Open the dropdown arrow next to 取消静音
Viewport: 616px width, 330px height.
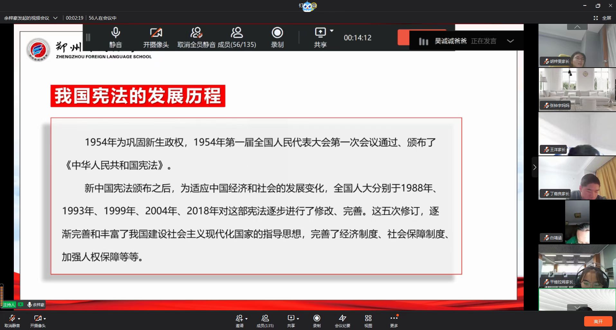(19, 319)
